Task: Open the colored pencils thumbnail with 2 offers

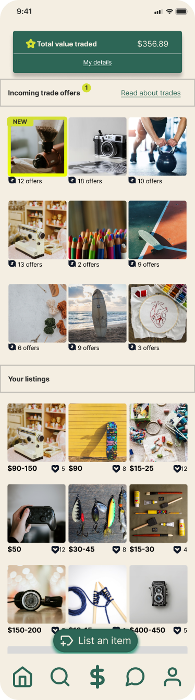Action: 97,230
